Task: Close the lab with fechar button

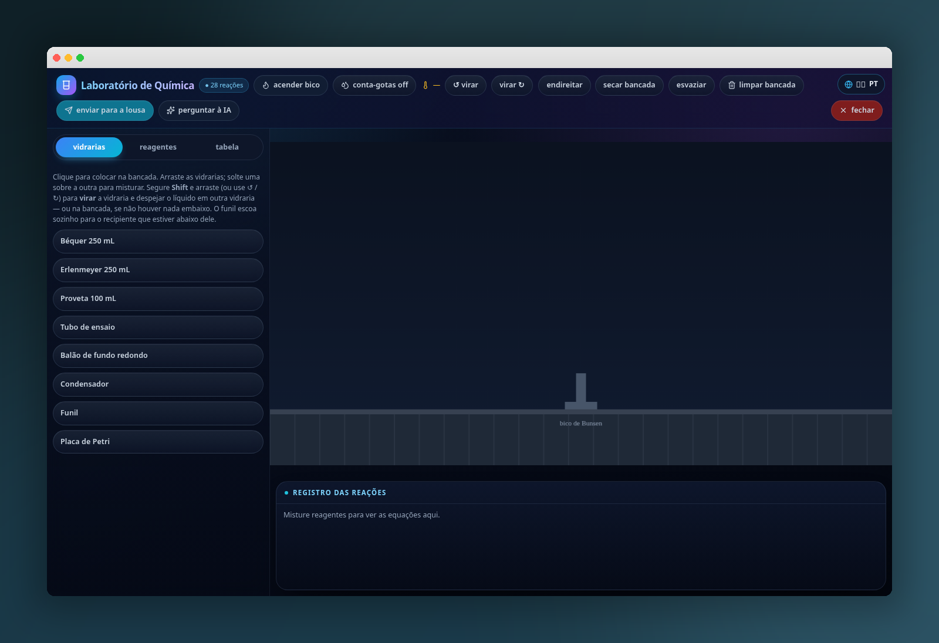Action: (x=857, y=110)
